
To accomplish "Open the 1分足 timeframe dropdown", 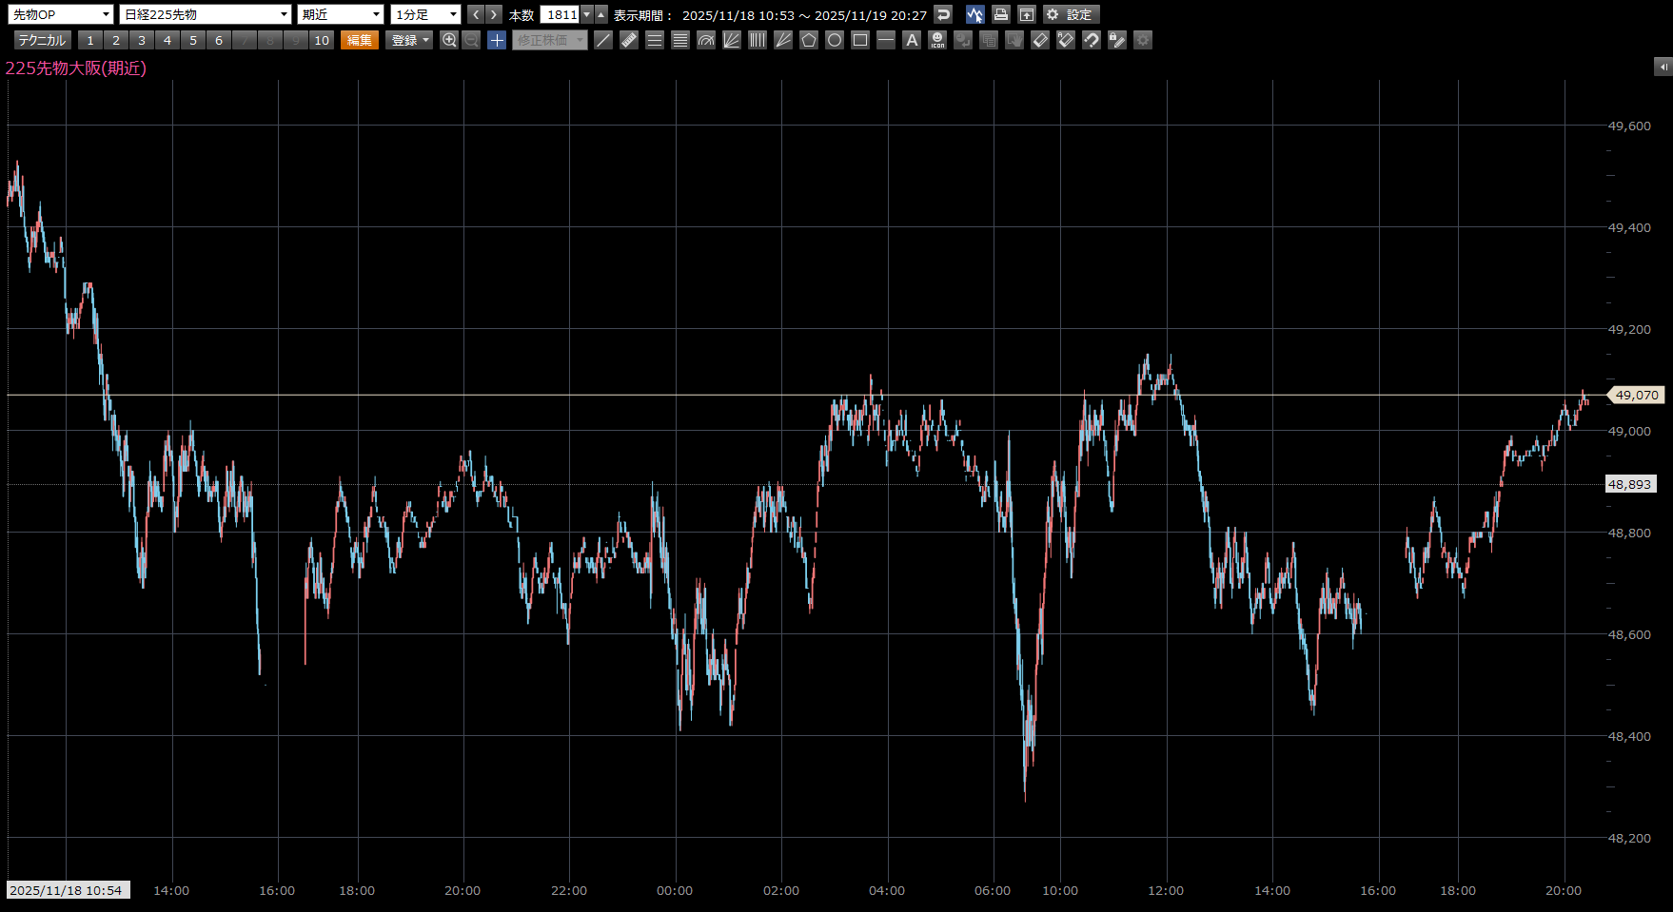I will point(425,14).
